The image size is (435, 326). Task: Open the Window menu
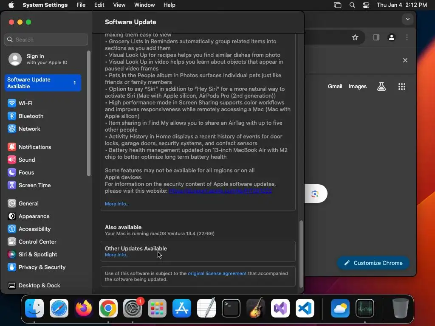144,5
